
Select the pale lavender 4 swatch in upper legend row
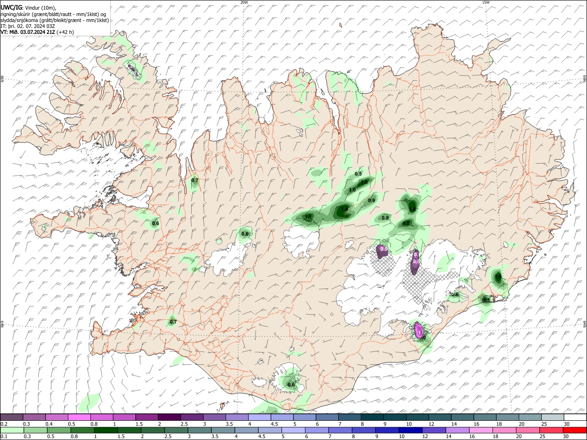pos(260,418)
